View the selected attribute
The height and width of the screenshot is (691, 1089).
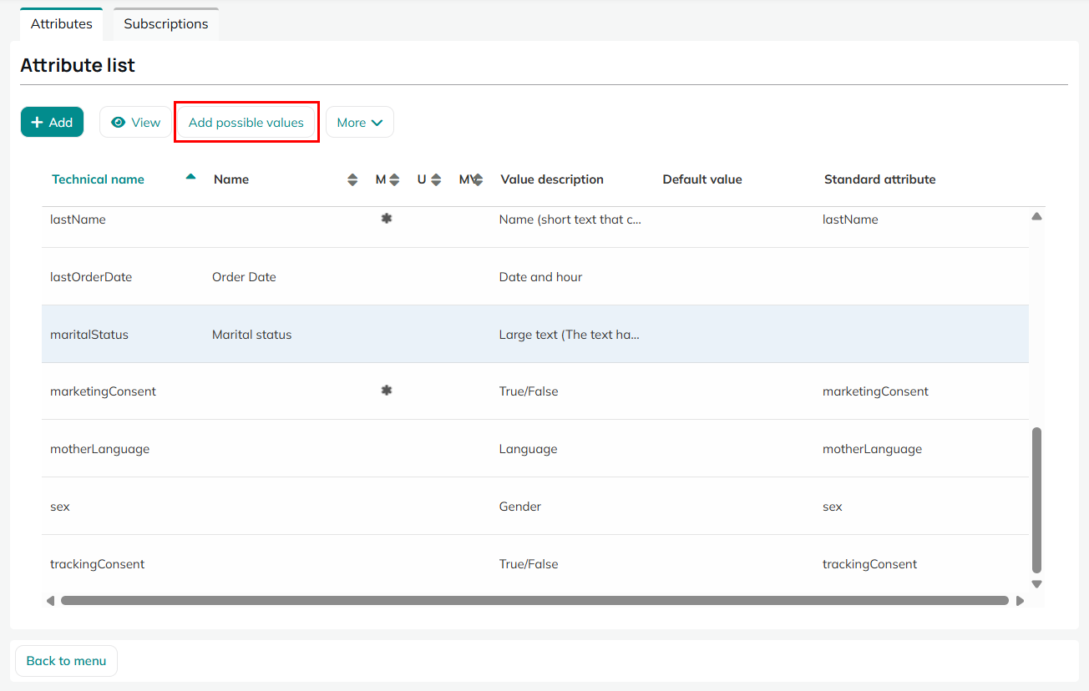pos(135,122)
